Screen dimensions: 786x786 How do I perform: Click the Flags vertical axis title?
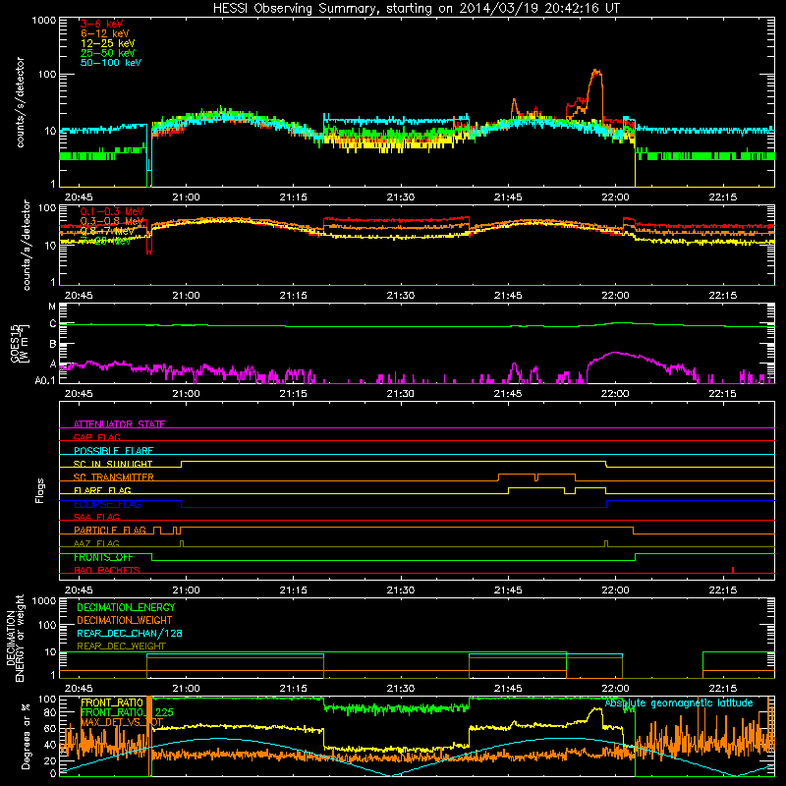point(40,490)
